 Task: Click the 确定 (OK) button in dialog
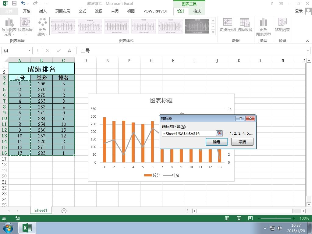pos(217,142)
